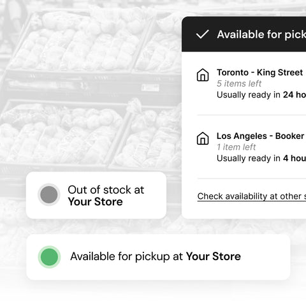Click the gray out-of-stock status dot
The height and width of the screenshot is (306, 306).
[49, 194]
